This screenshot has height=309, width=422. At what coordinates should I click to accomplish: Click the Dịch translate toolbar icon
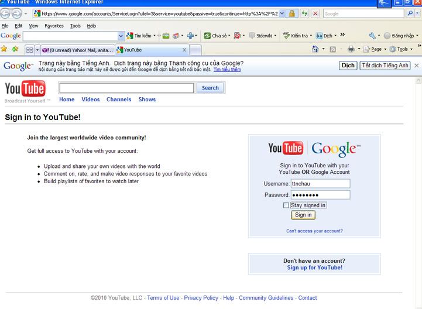[x=319, y=36]
